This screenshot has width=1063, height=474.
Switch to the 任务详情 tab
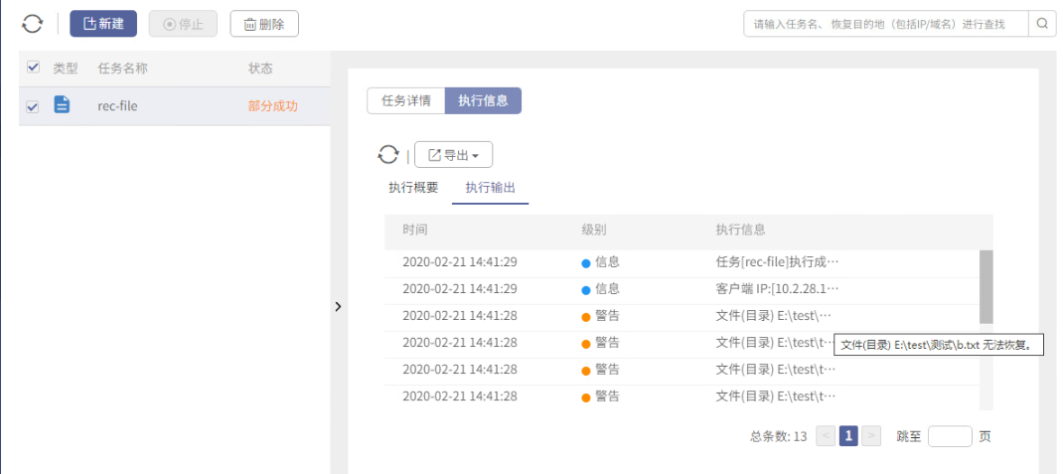pos(406,101)
